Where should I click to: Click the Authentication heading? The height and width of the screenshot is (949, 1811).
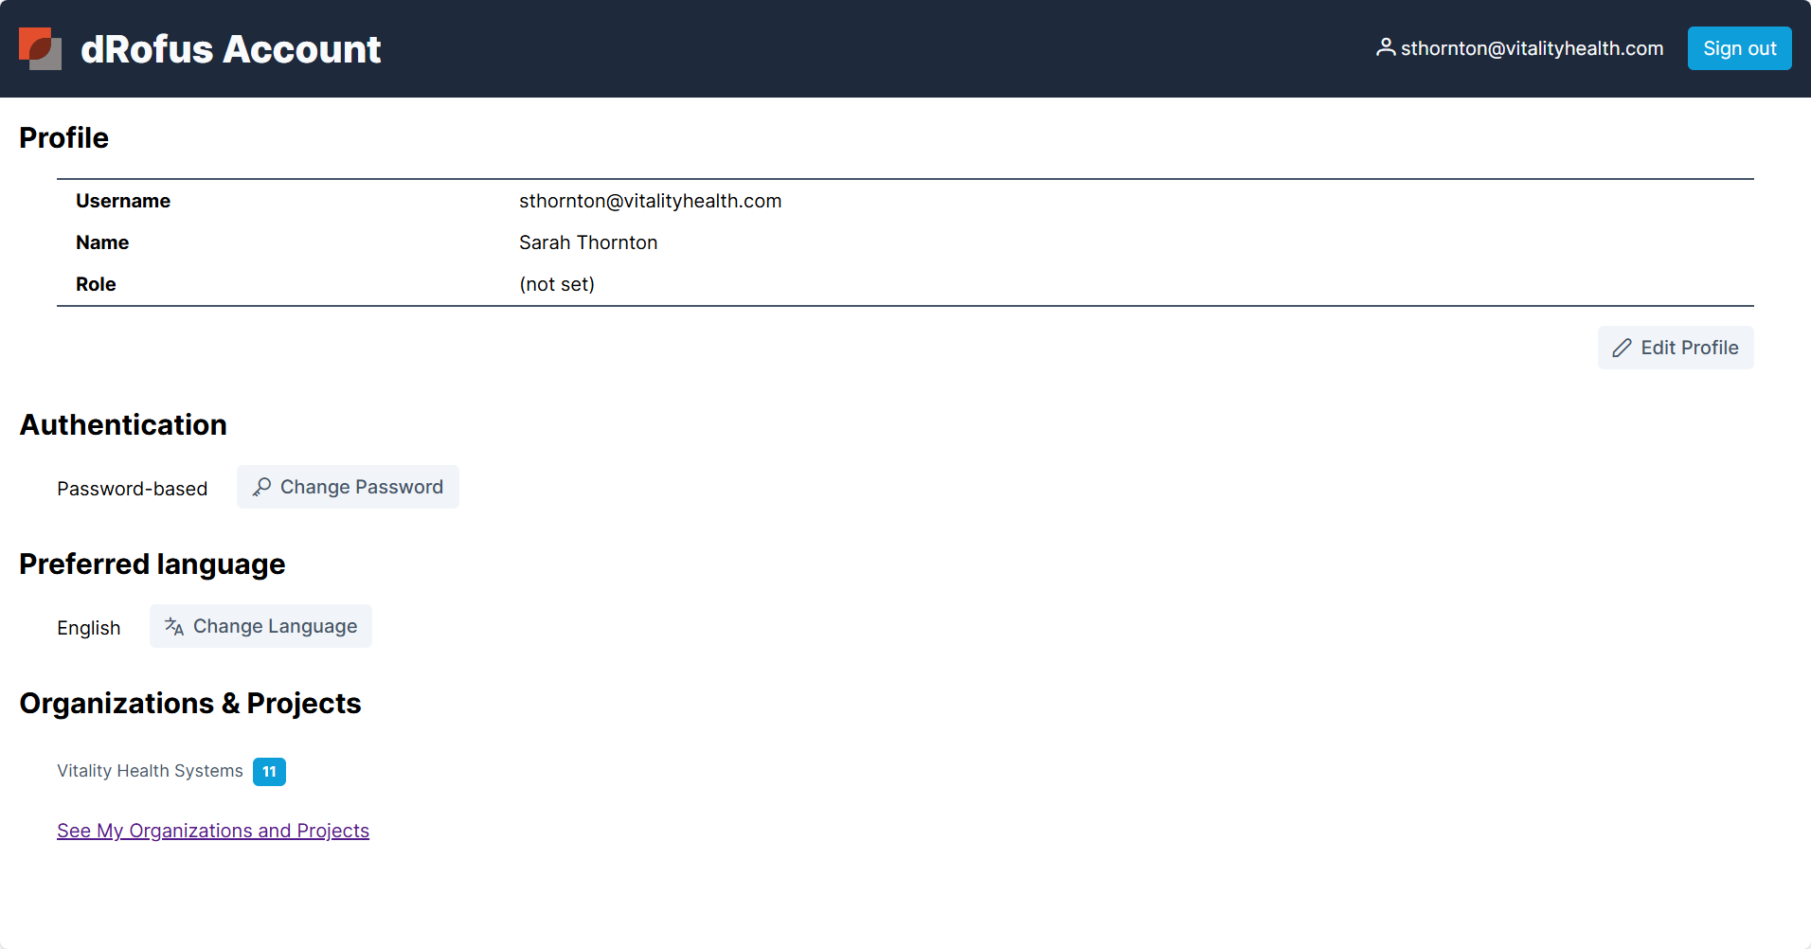(123, 424)
